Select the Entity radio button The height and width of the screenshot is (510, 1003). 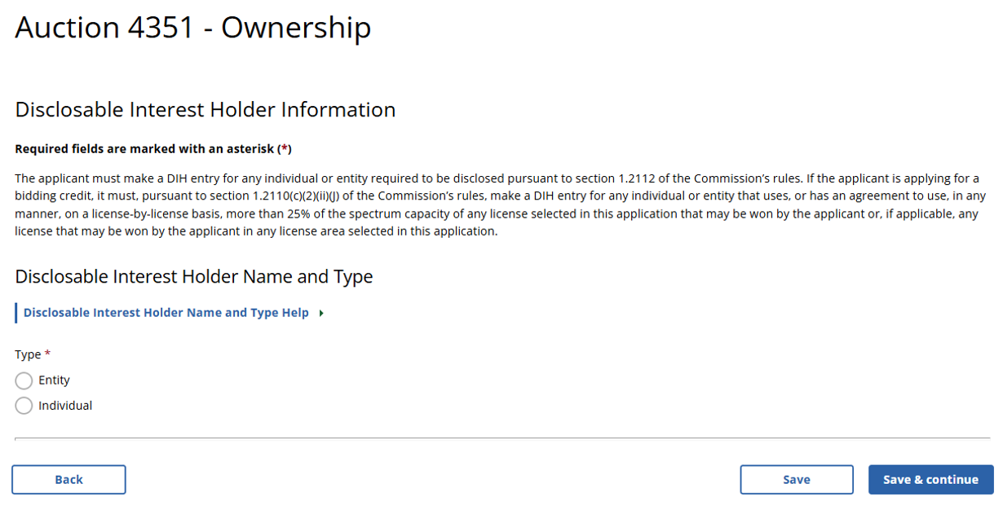(x=24, y=380)
